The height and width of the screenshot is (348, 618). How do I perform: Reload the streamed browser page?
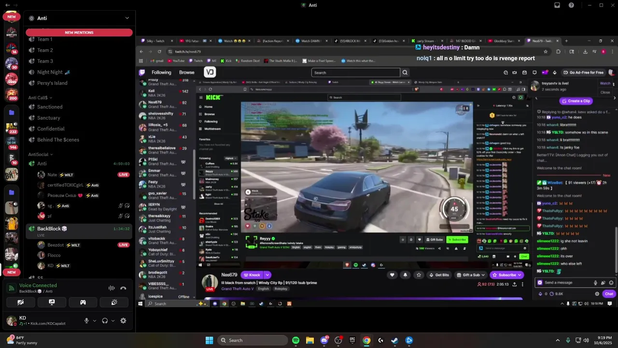(159, 51)
